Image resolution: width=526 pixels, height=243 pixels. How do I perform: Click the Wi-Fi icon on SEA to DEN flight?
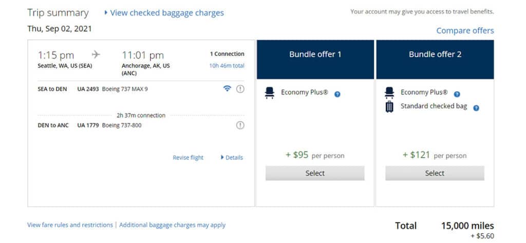point(228,89)
